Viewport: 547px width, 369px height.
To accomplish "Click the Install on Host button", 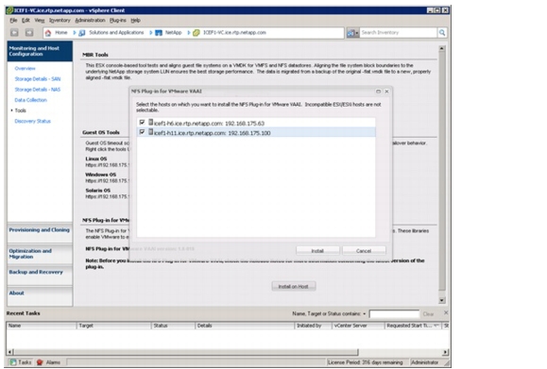I will [x=294, y=286].
